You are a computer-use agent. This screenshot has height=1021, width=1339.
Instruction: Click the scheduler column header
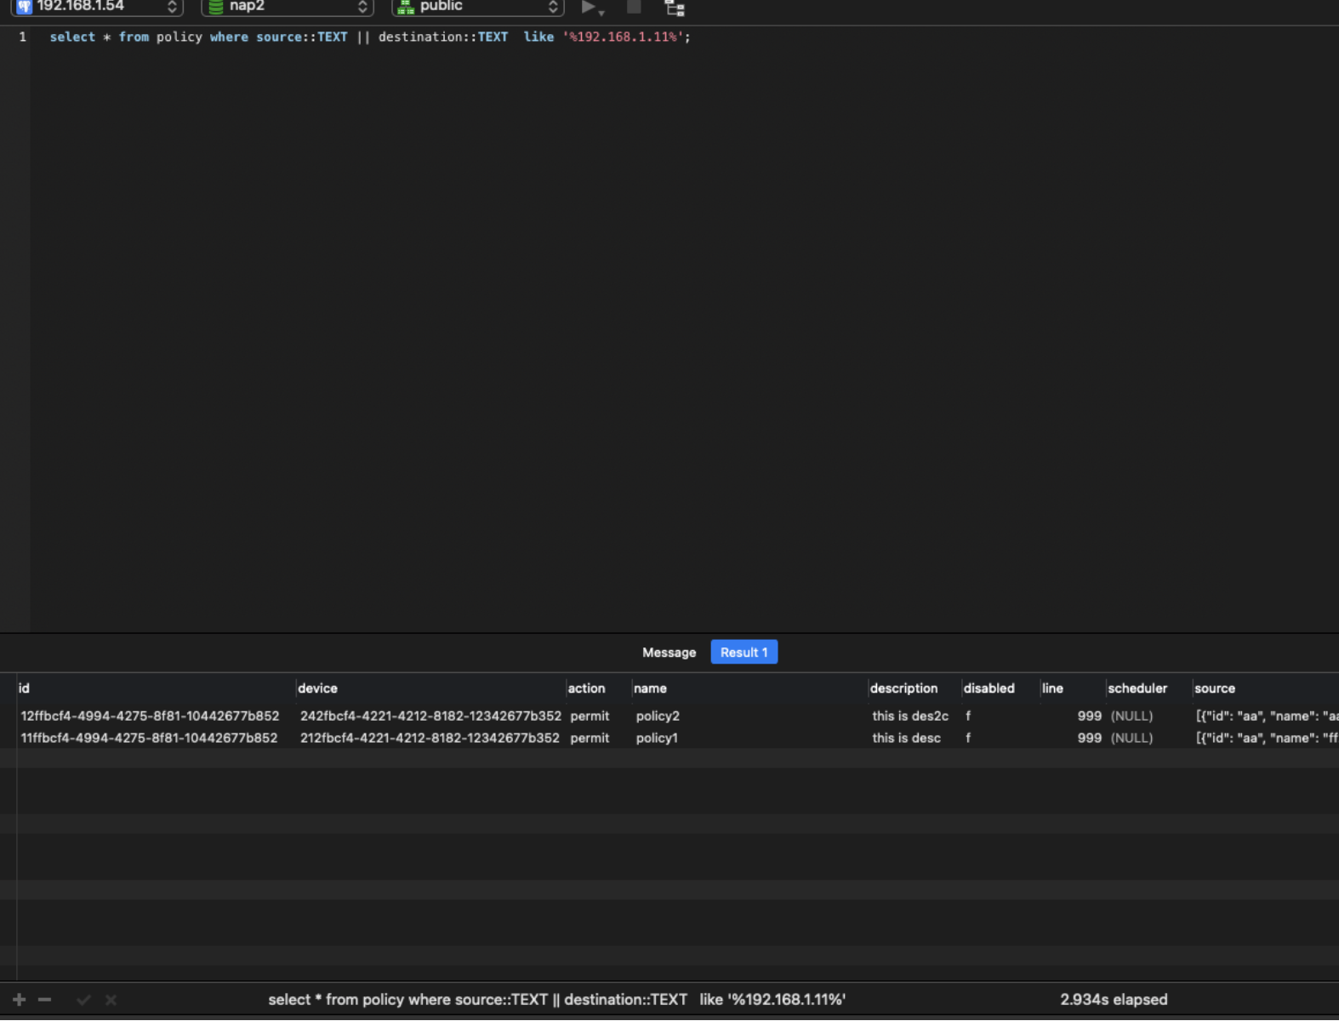pos(1148,688)
